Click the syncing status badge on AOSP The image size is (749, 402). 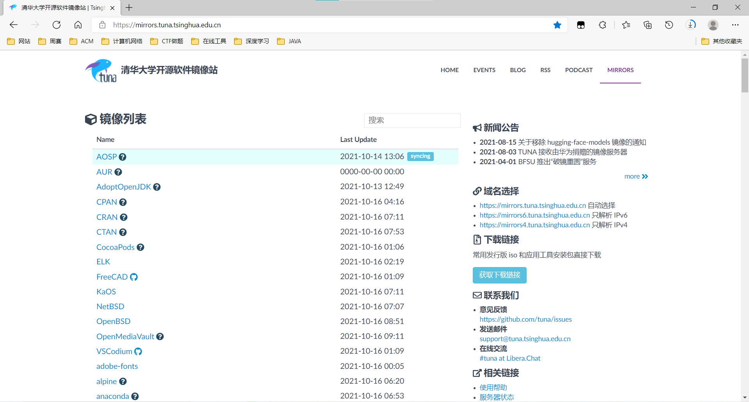[x=421, y=156]
